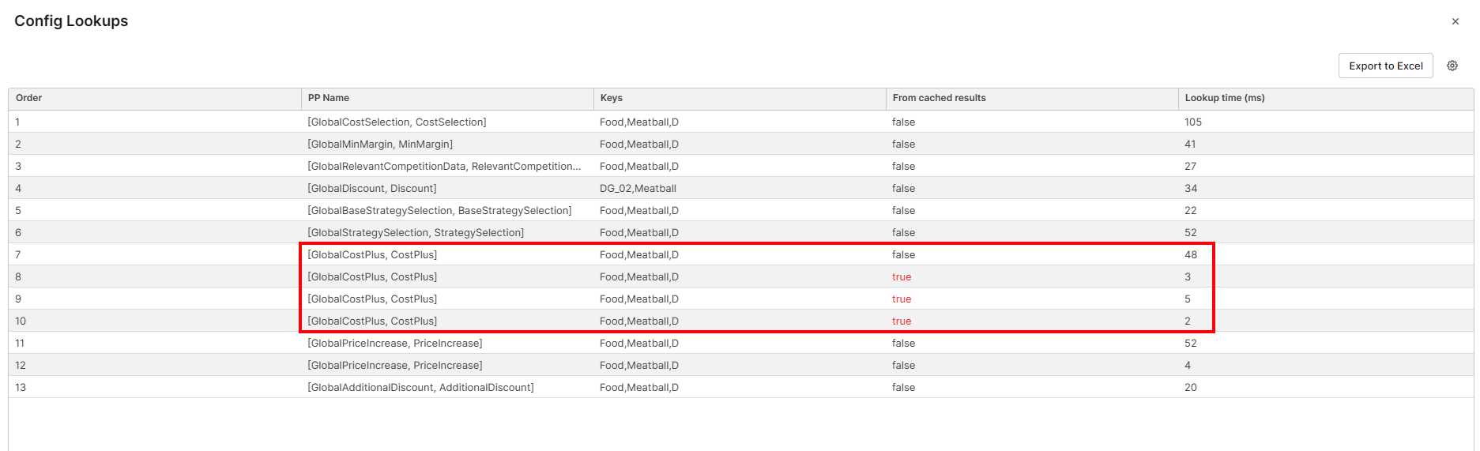Screen dimensions: 1480x451
Task: Select the GlobalMinMargin, MinMargin row
Action: (380, 144)
